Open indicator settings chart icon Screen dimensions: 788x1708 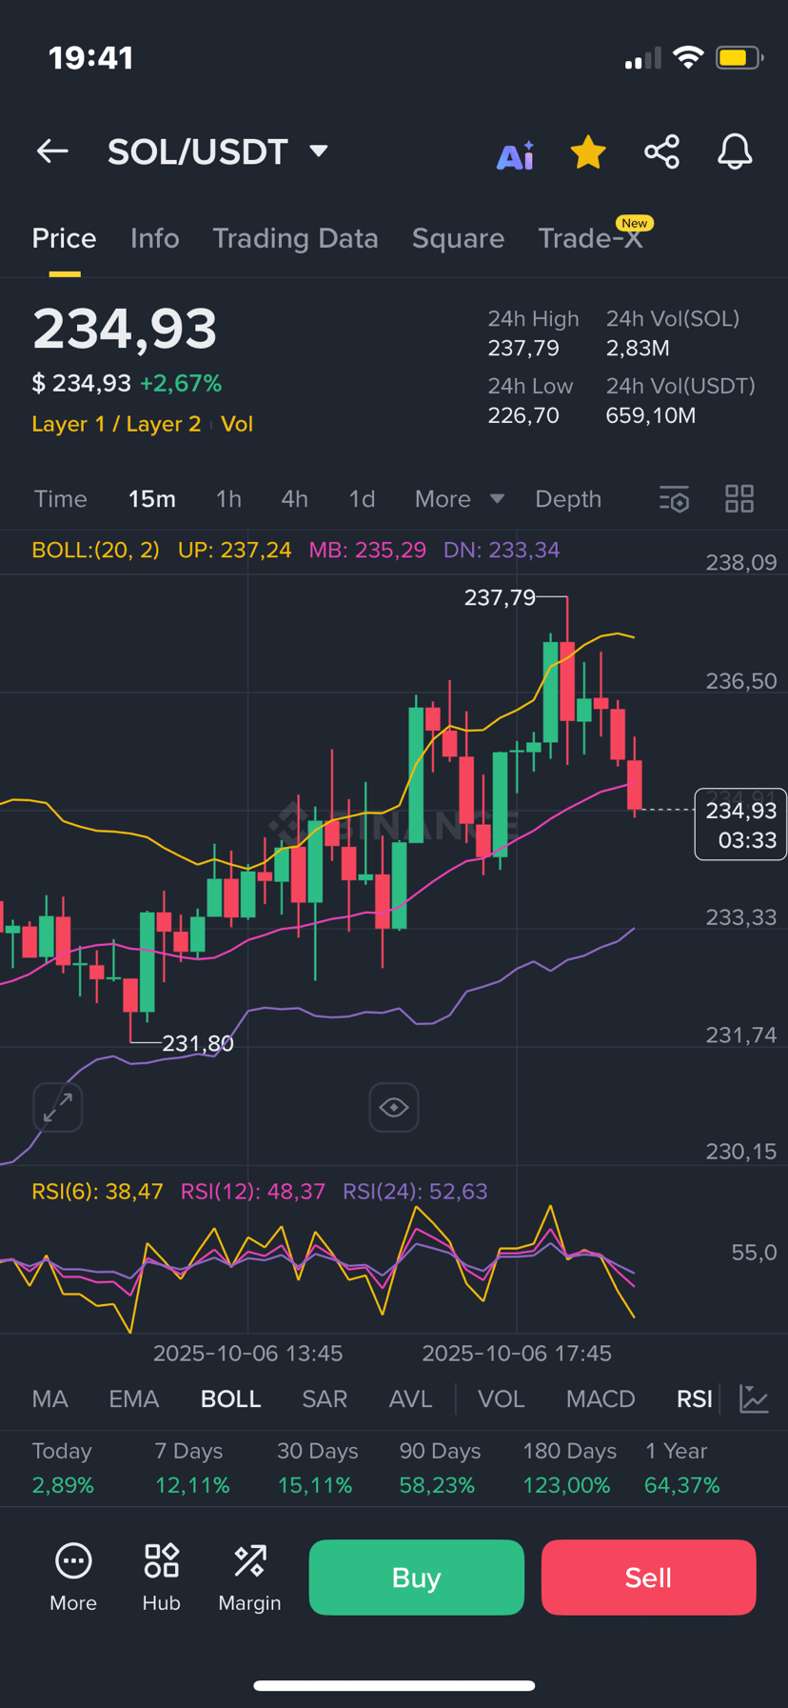point(754,1398)
